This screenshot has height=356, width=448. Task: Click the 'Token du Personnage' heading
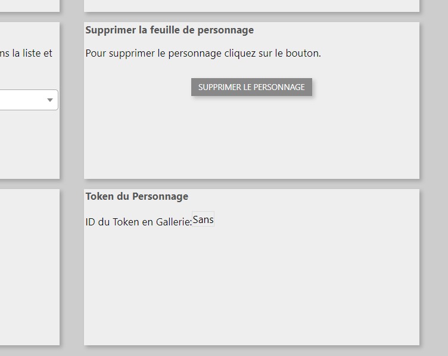(136, 196)
